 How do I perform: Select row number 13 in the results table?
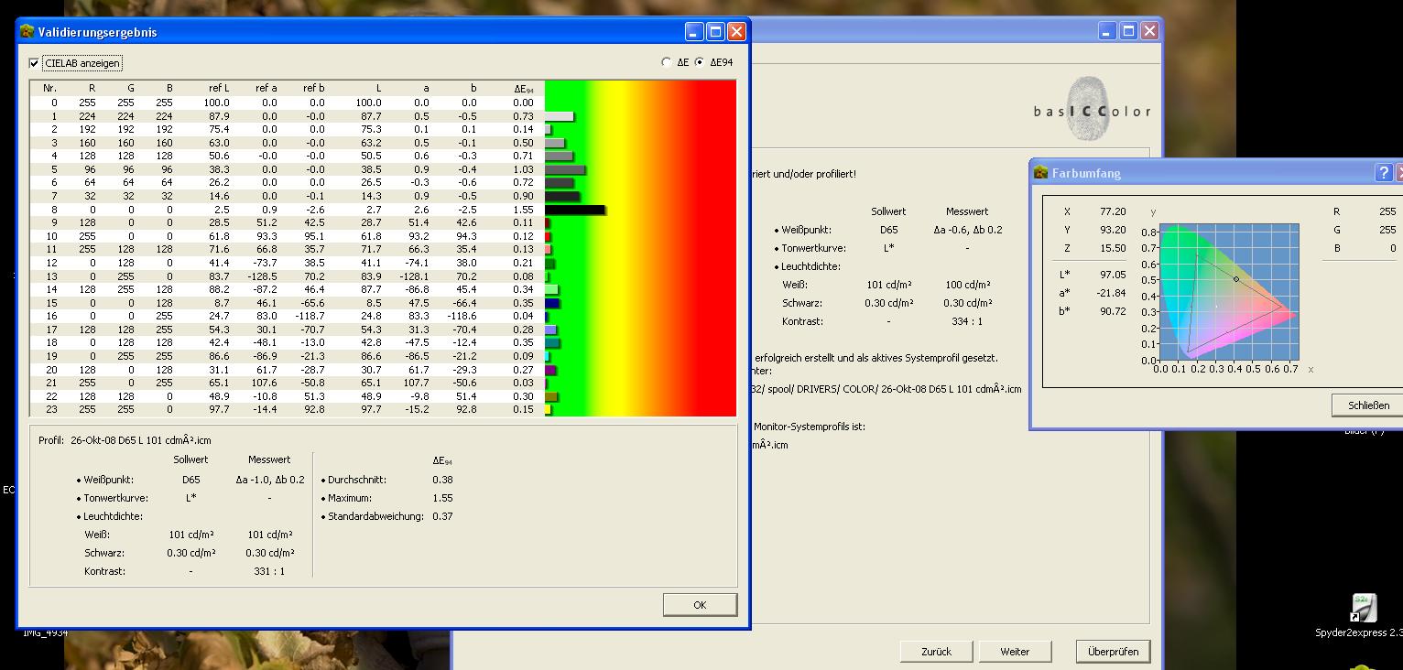click(51, 276)
